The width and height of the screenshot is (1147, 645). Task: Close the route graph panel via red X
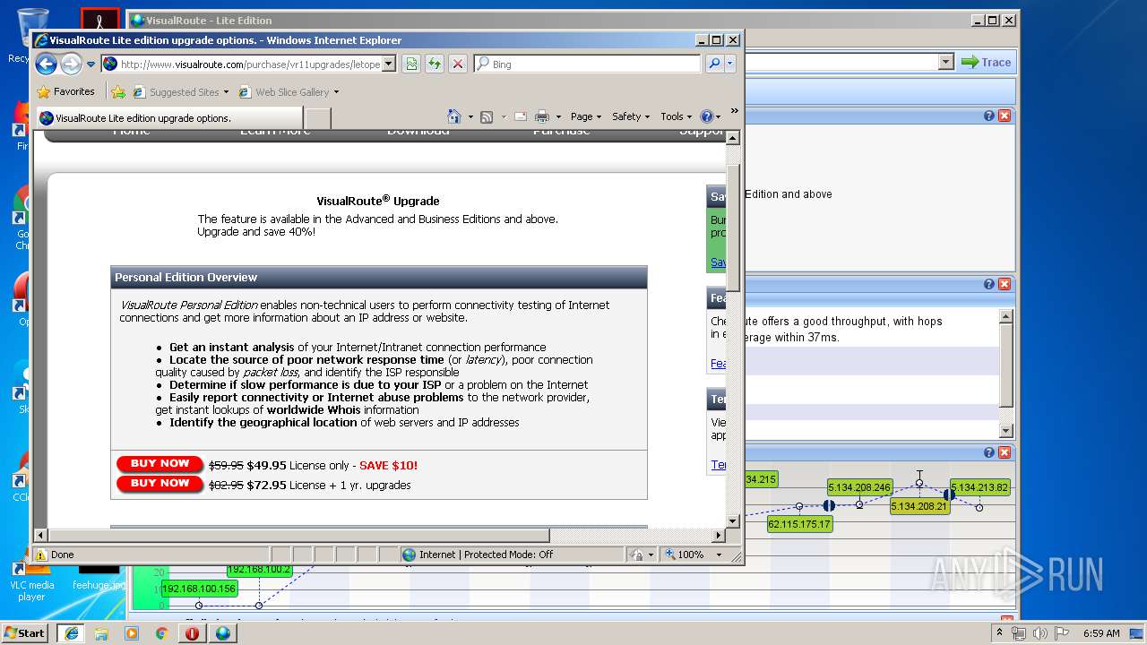click(x=1005, y=452)
